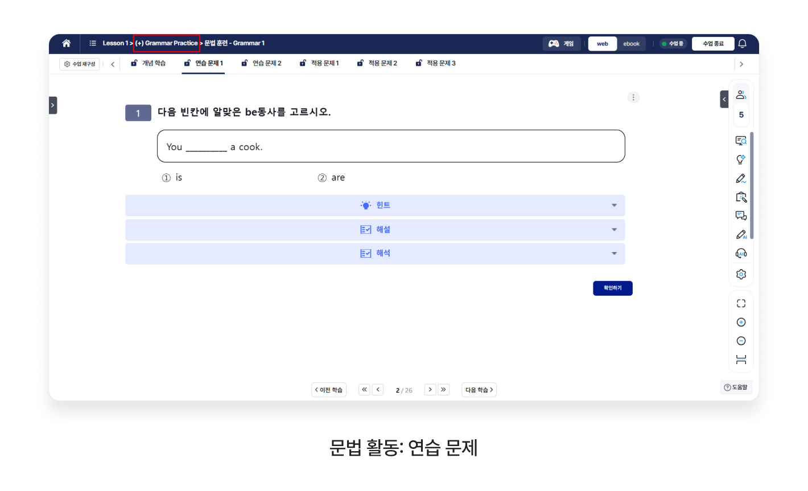The image size is (808, 491).
Task: Expand the left side panel arrow
Action: pyautogui.click(x=53, y=105)
